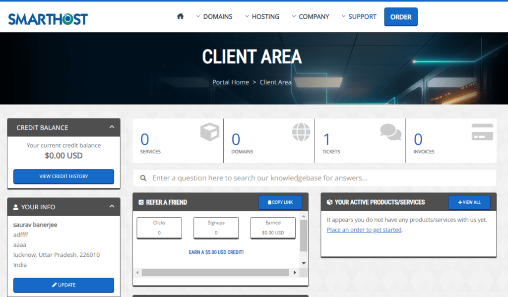Click the Invoices credit card icon

pos(482,132)
